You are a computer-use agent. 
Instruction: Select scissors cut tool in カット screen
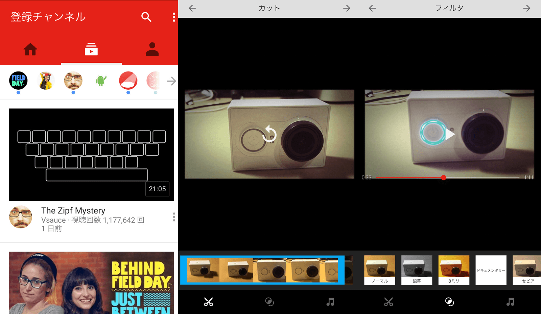209,302
